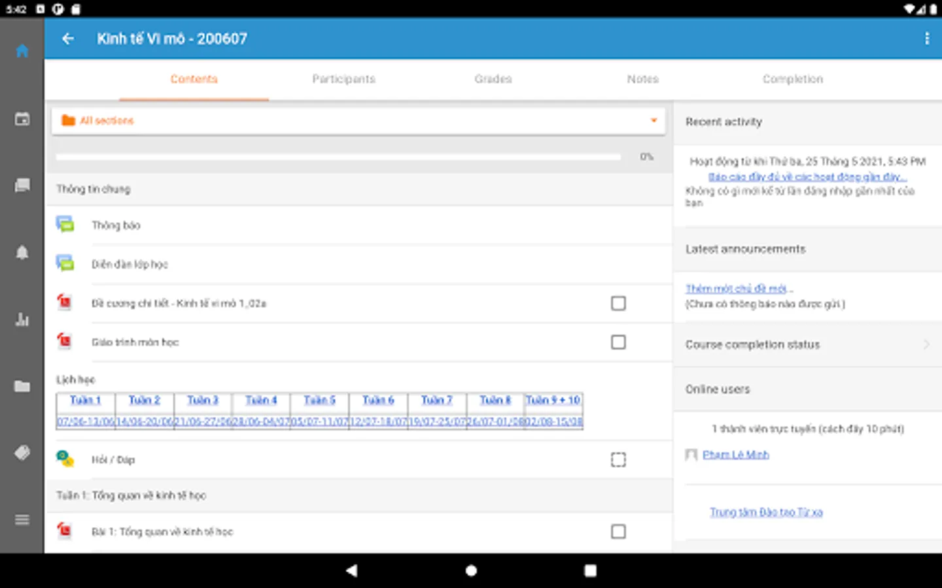This screenshot has height=588, width=942.
Task: Open the Tuần 6 schedule link
Action: (378, 400)
